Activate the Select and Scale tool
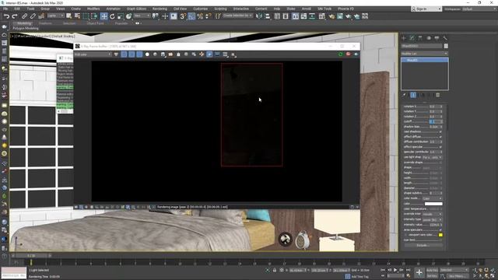 coord(120,16)
